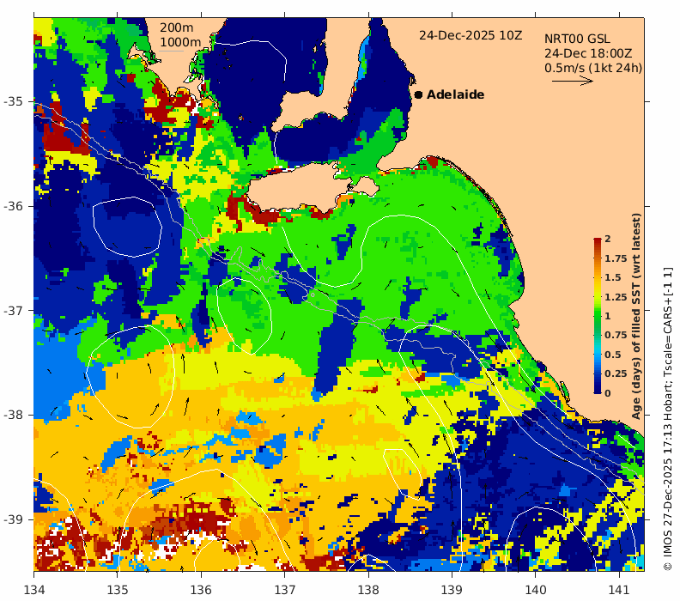Click the -35 latitude axis label
Image resolution: width=680 pixels, height=601 pixels.
[x=13, y=101]
